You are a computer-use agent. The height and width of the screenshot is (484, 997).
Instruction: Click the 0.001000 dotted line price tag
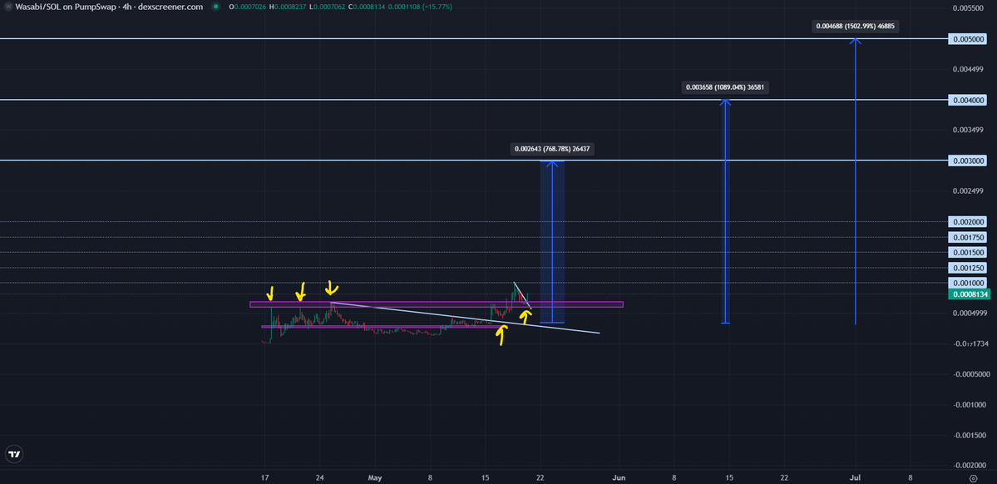click(968, 283)
